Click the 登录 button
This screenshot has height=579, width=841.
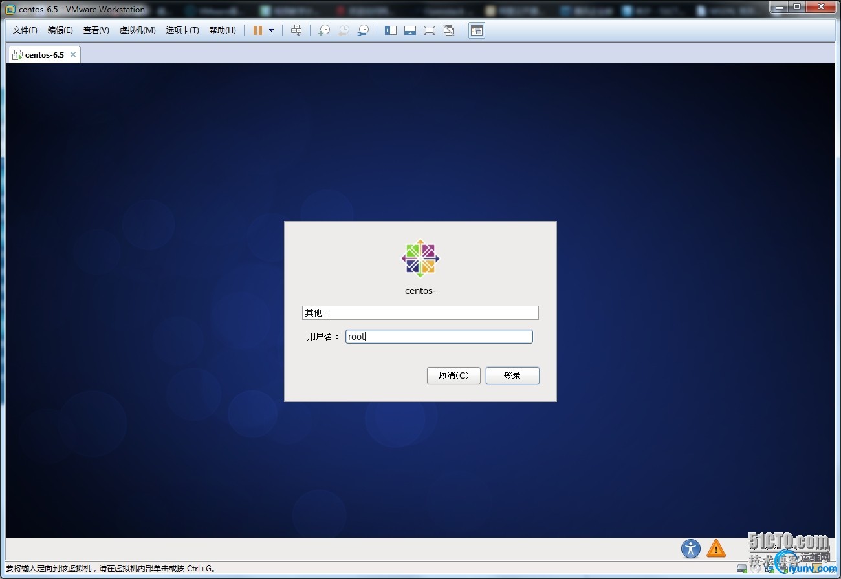tap(512, 375)
